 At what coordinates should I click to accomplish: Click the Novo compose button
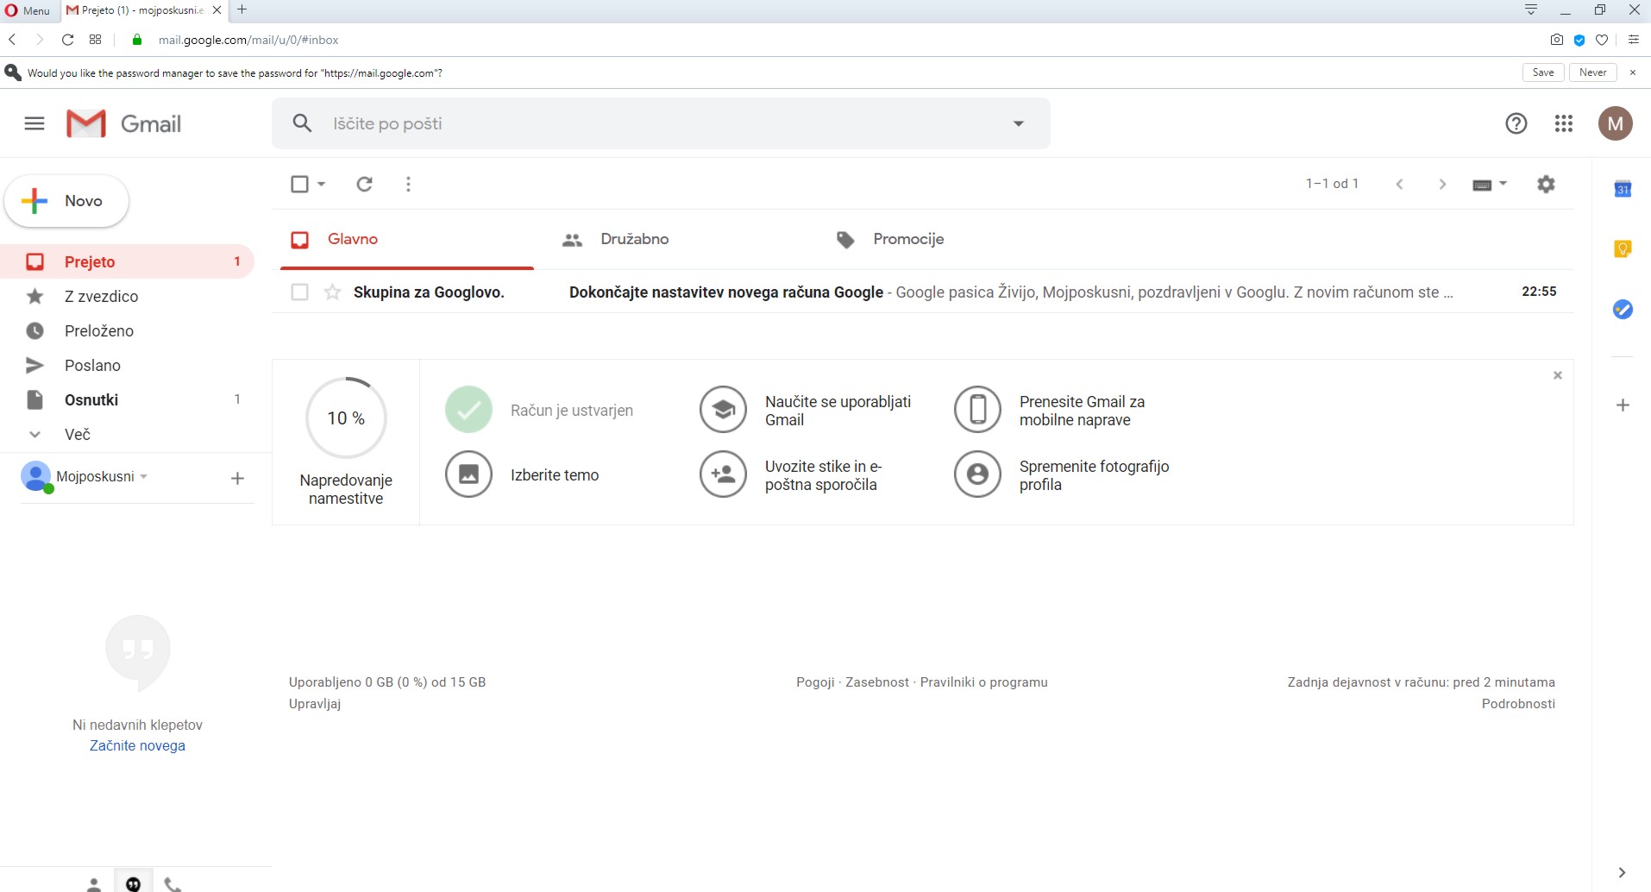pyautogui.click(x=66, y=201)
